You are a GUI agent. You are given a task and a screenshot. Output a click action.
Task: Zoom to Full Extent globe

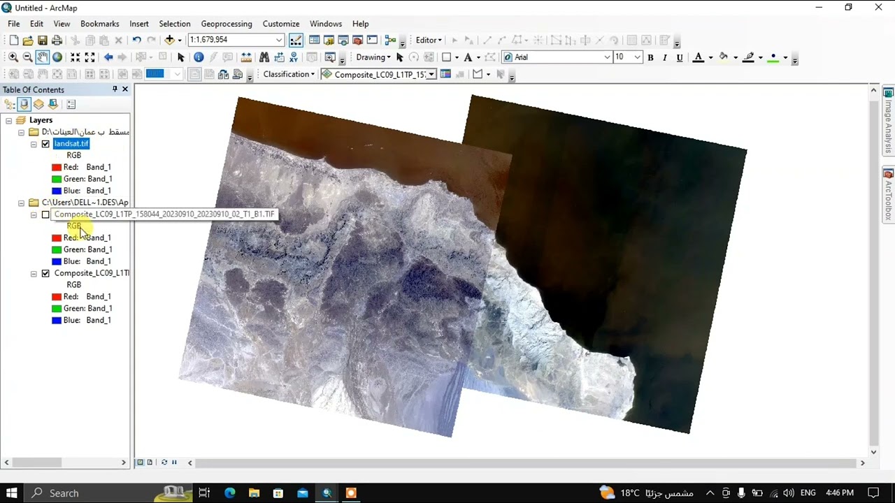click(57, 57)
